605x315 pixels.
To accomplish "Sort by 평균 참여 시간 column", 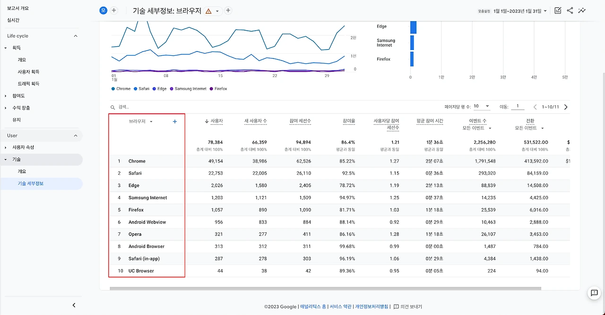I will click(430, 121).
